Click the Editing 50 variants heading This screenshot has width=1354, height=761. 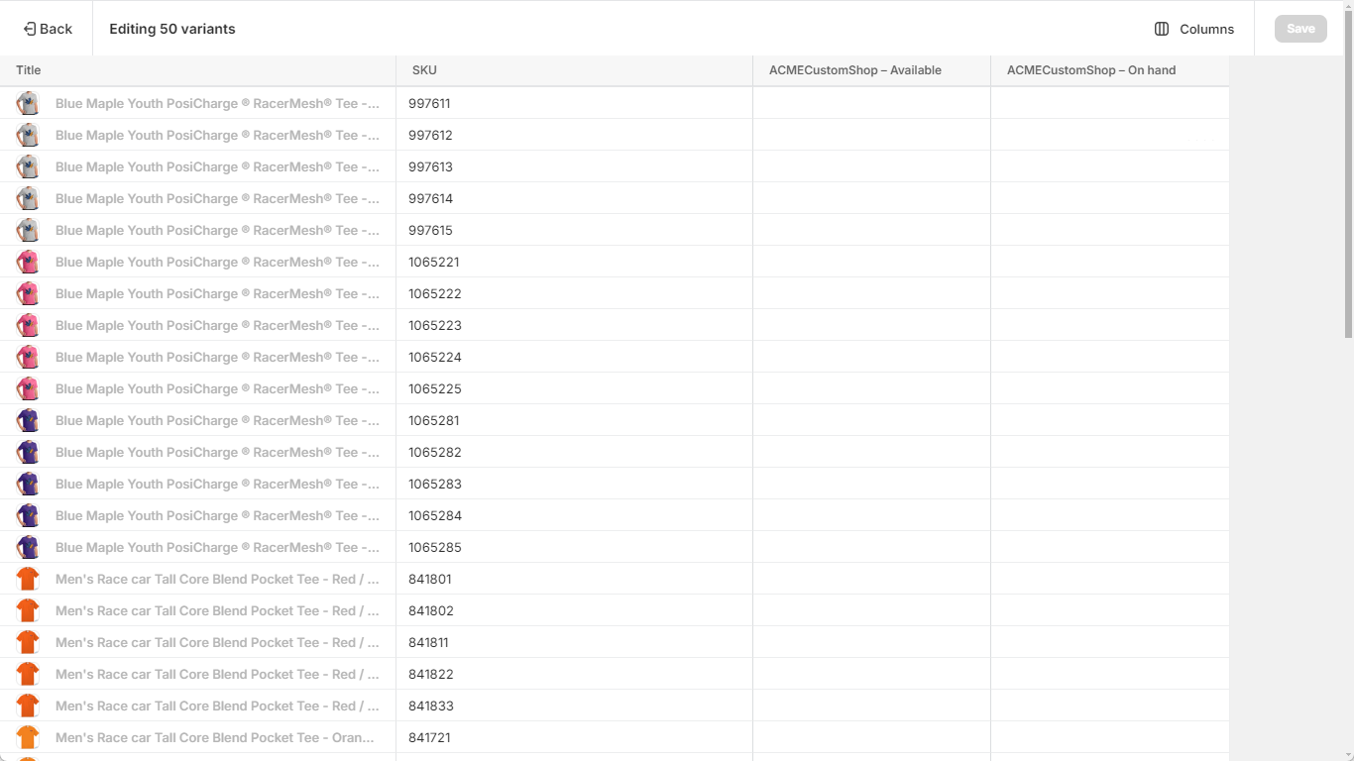pyautogui.click(x=171, y=28)
